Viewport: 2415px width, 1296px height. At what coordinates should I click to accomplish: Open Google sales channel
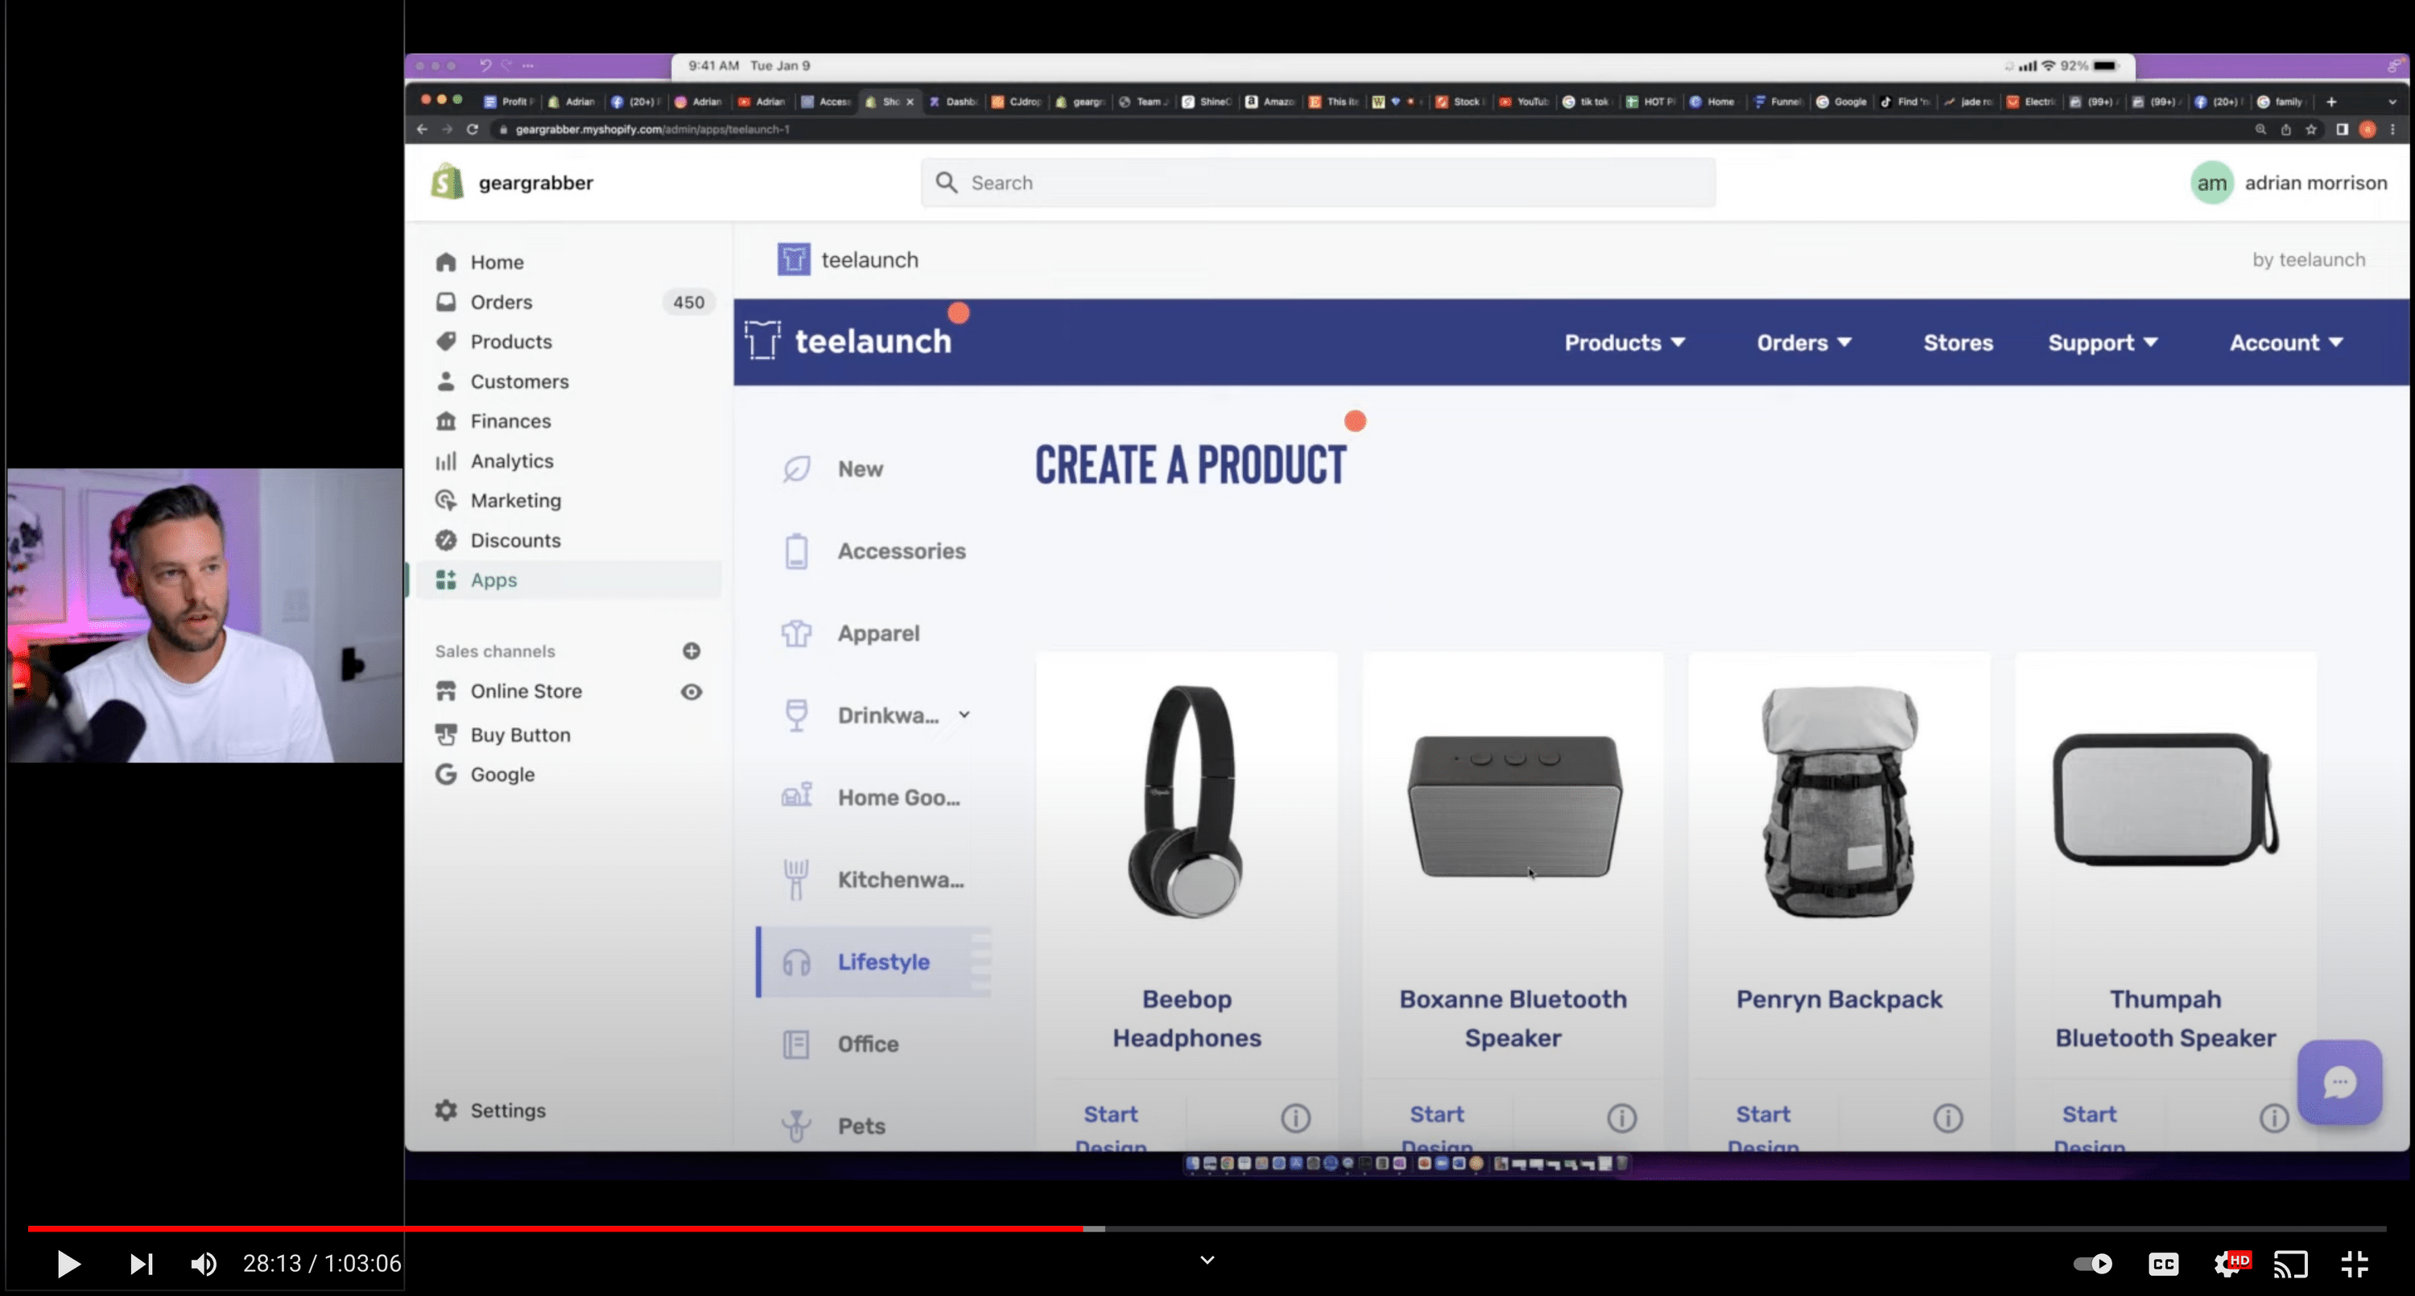[502, 774]
